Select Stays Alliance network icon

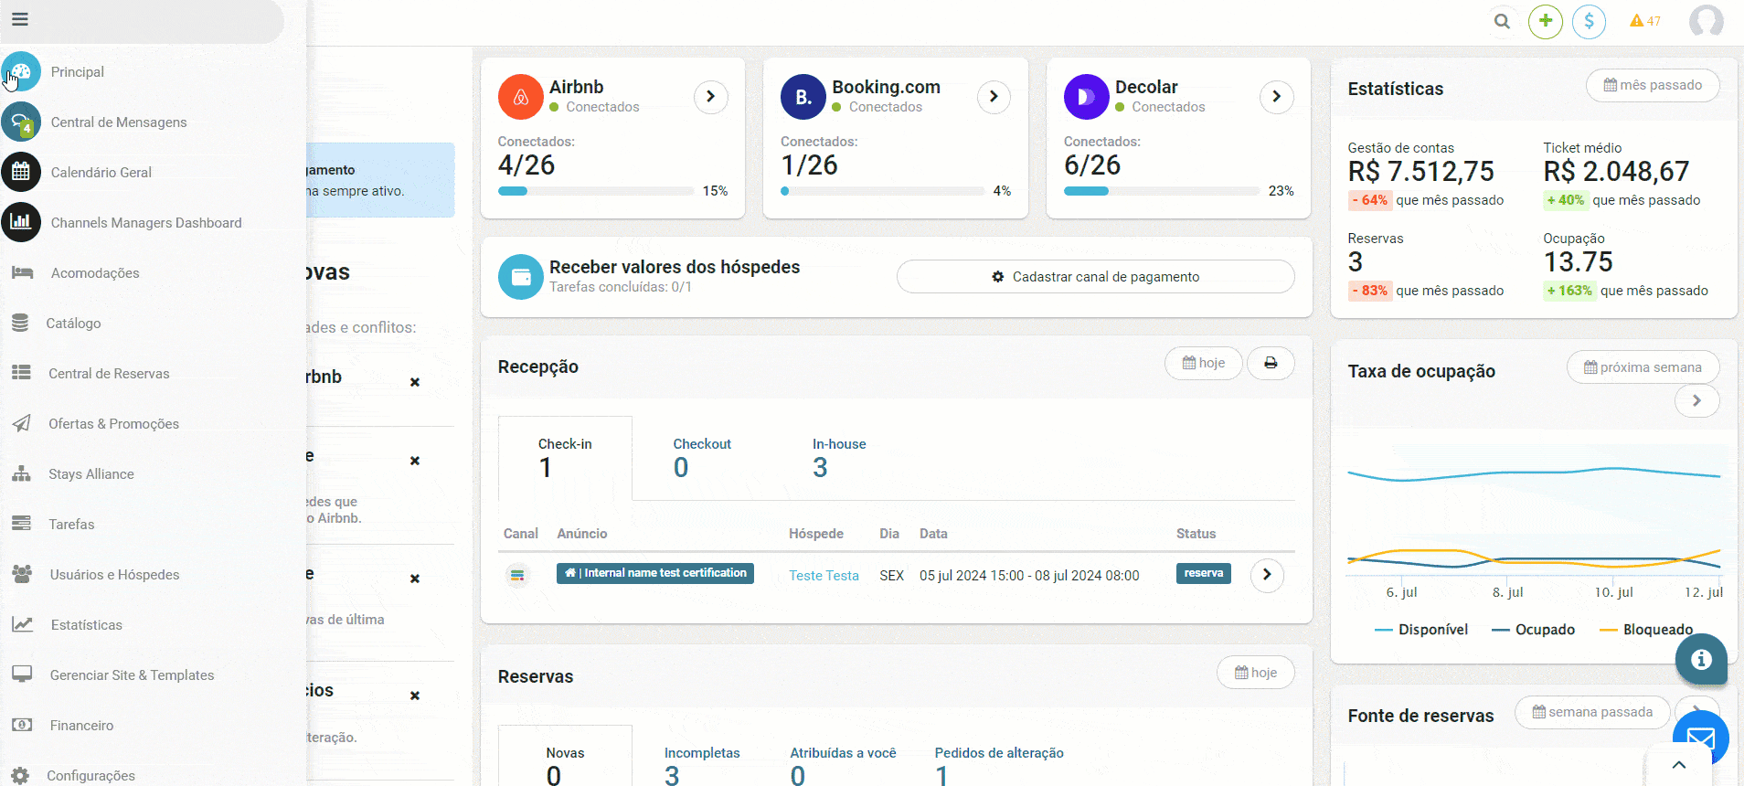pyautogui.click(x=21, y=473)
